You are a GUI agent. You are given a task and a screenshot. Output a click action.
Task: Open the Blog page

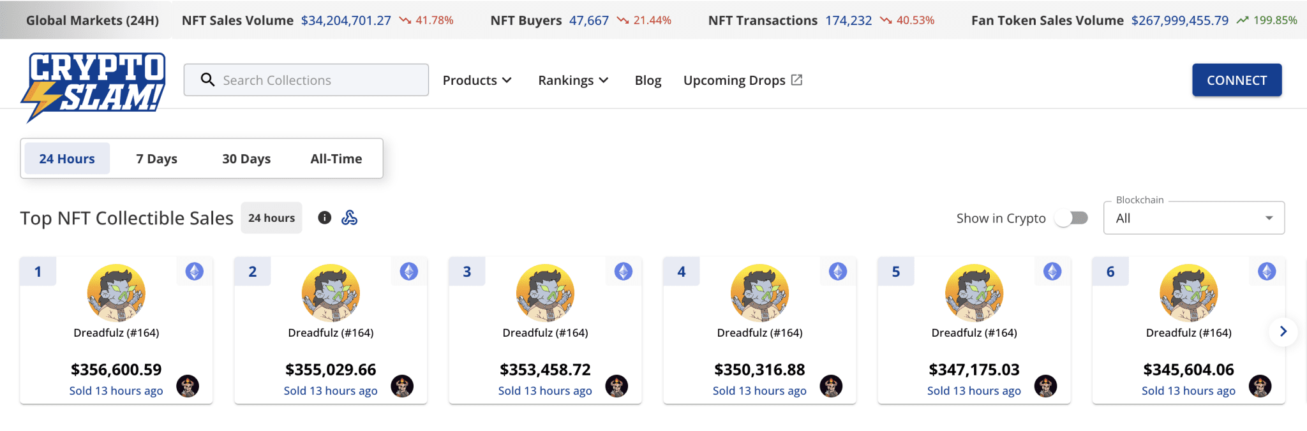pos(648,80)
